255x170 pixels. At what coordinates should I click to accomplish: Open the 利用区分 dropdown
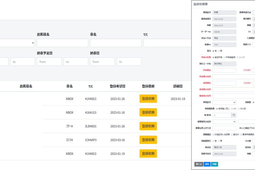point(224,102)
